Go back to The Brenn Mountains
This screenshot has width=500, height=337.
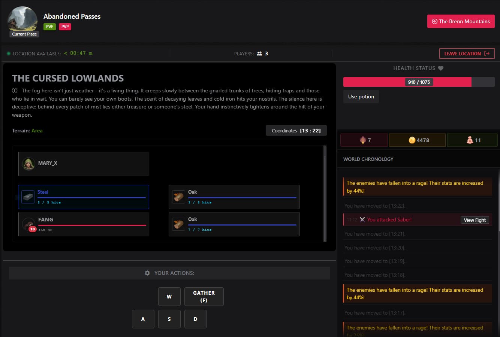[461, 21]
